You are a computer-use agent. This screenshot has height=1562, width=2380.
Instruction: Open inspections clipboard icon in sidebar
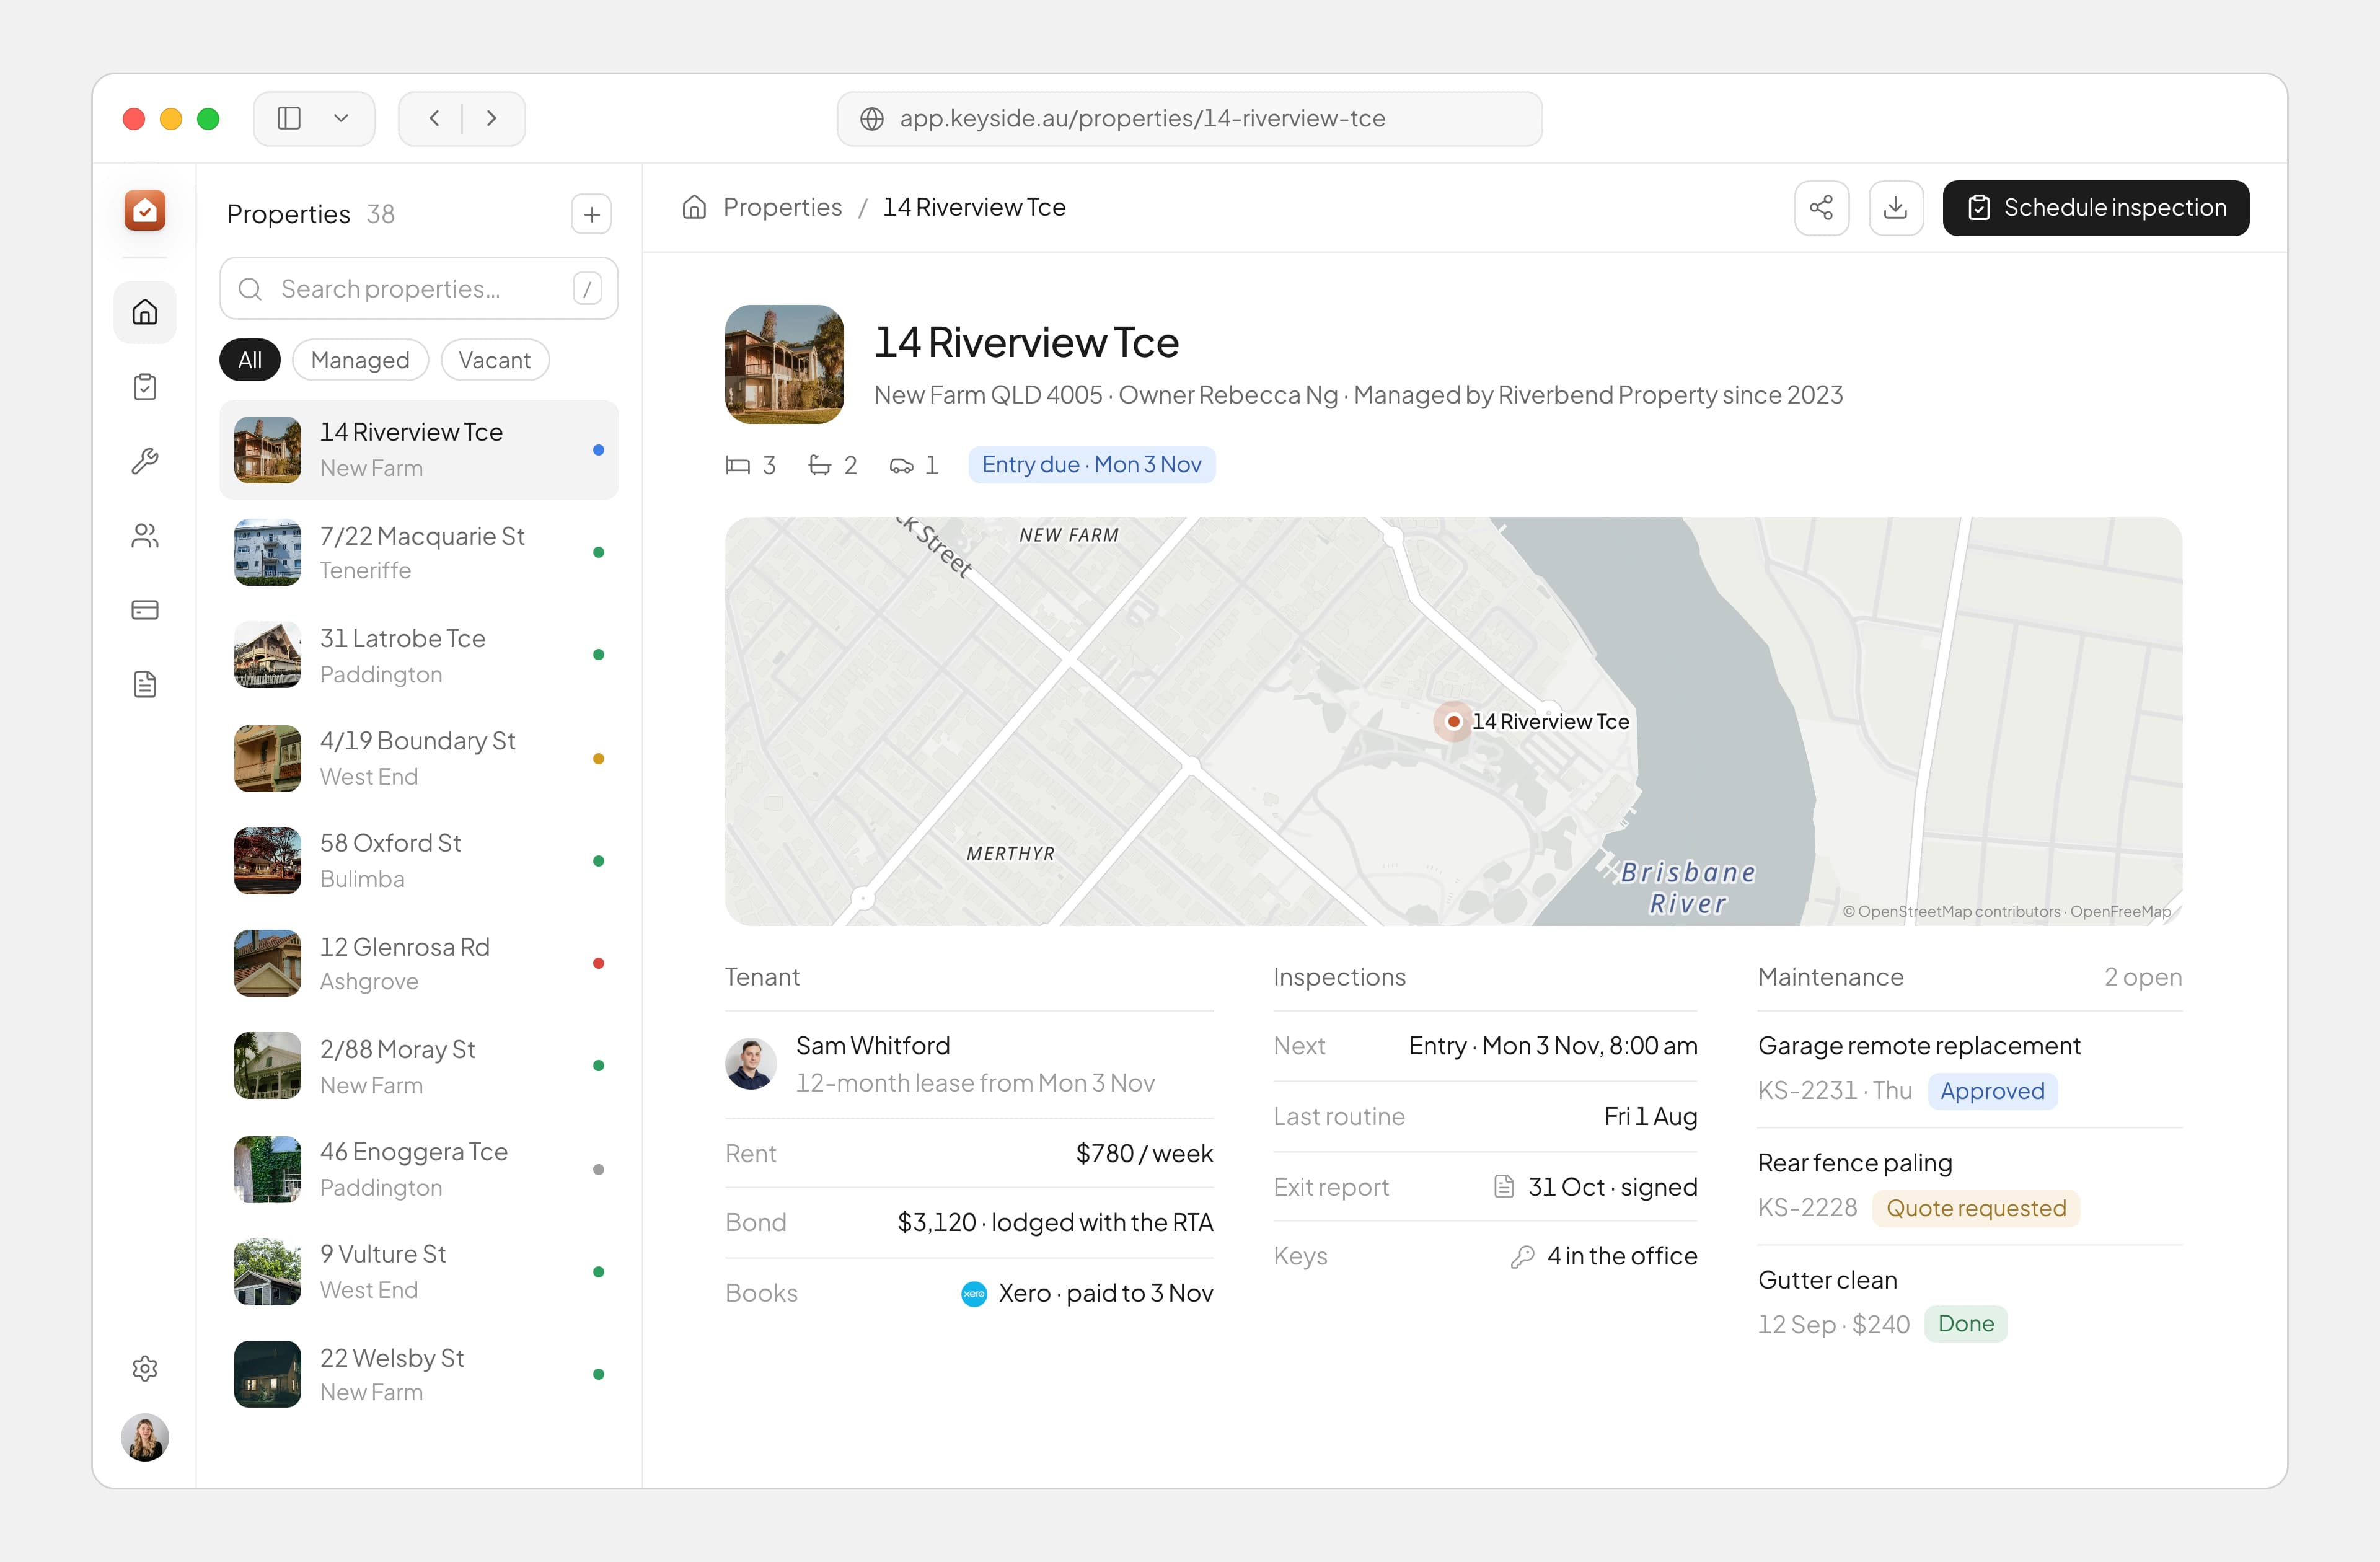(145, 387)
